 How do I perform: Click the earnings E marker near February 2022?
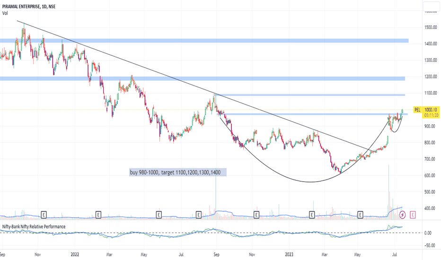pyautogui.click(x=98, y=215)
